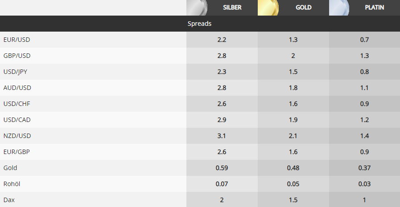The height and width of the screenshot is (207, 400).
Task: Click the Dax row label
Action: (x=9, y=200)
